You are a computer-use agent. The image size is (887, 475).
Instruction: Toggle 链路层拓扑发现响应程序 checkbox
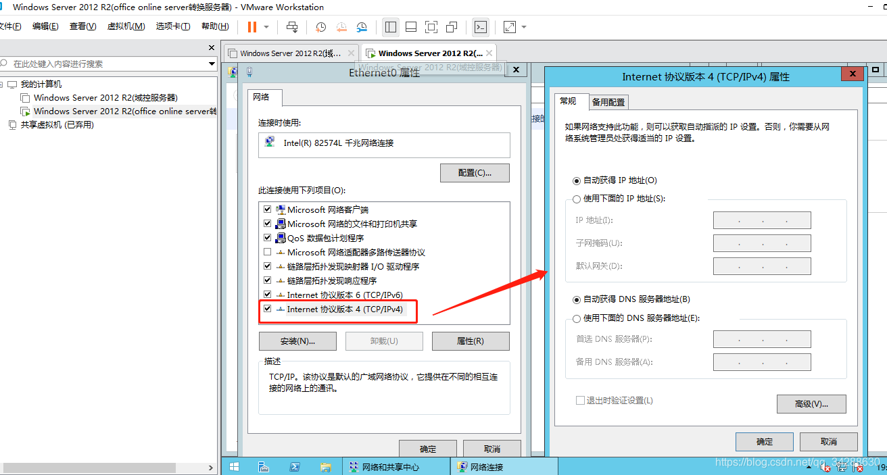click(x=267, y=280)
